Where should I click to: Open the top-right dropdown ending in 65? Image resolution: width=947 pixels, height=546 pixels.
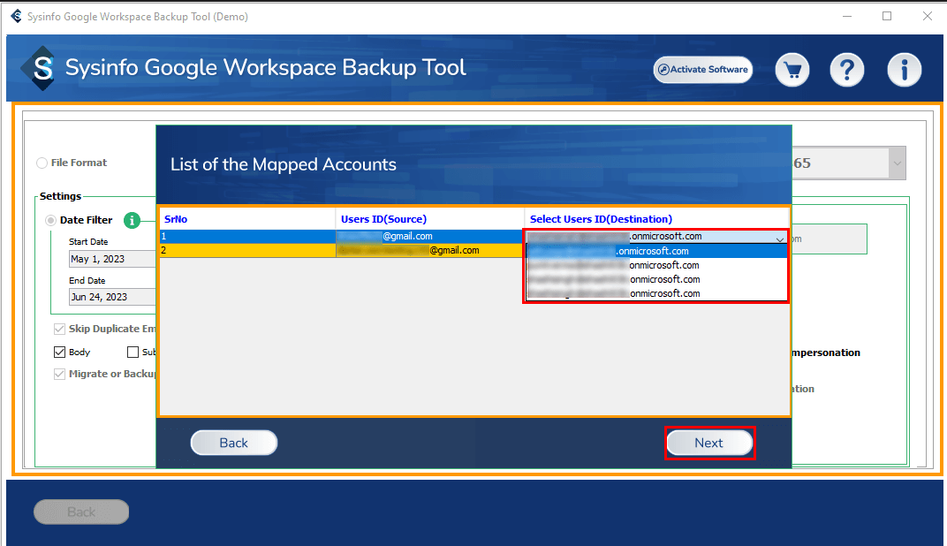click(x=897, y=163)
